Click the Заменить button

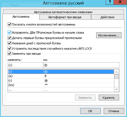pyautogui.click(x=85, y=98)
